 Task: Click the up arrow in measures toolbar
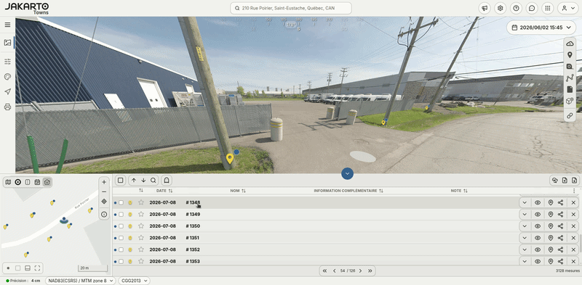[134, 181]
